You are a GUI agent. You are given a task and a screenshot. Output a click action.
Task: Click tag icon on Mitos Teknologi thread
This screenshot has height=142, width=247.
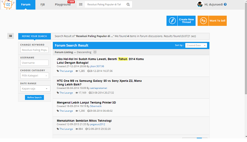[58, 129]
